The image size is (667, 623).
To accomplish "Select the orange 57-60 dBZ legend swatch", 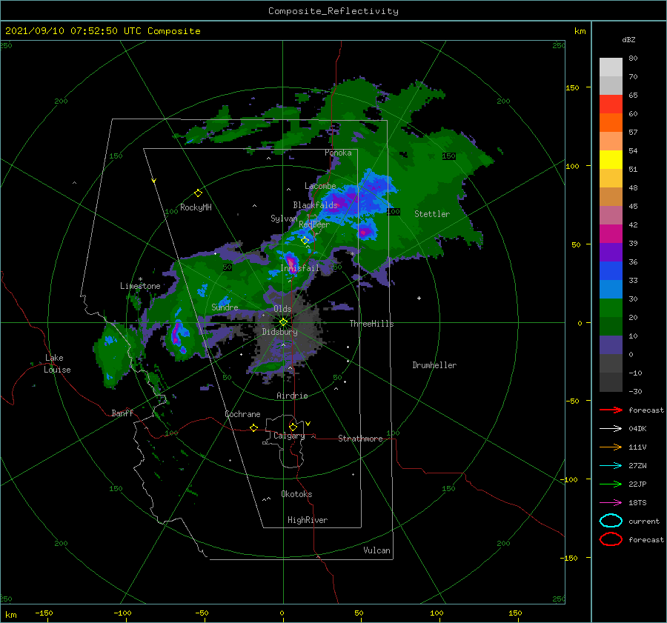I will [x=611, y=123].
